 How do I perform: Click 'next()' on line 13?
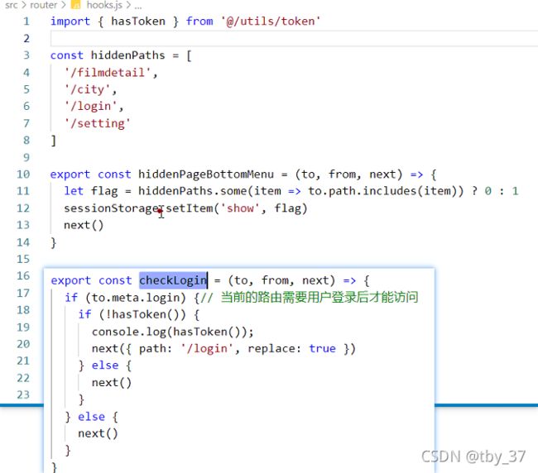[x=84, y=225]
